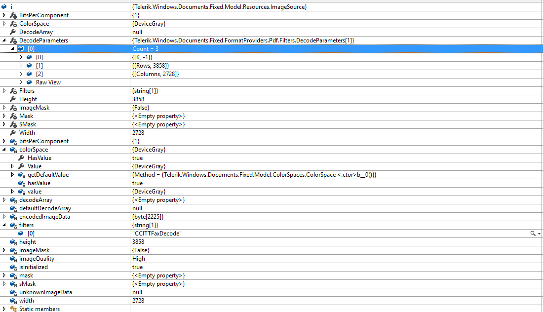
Task: Click the field icon beside unknownImageData
Action: click(x=13, y=292)
